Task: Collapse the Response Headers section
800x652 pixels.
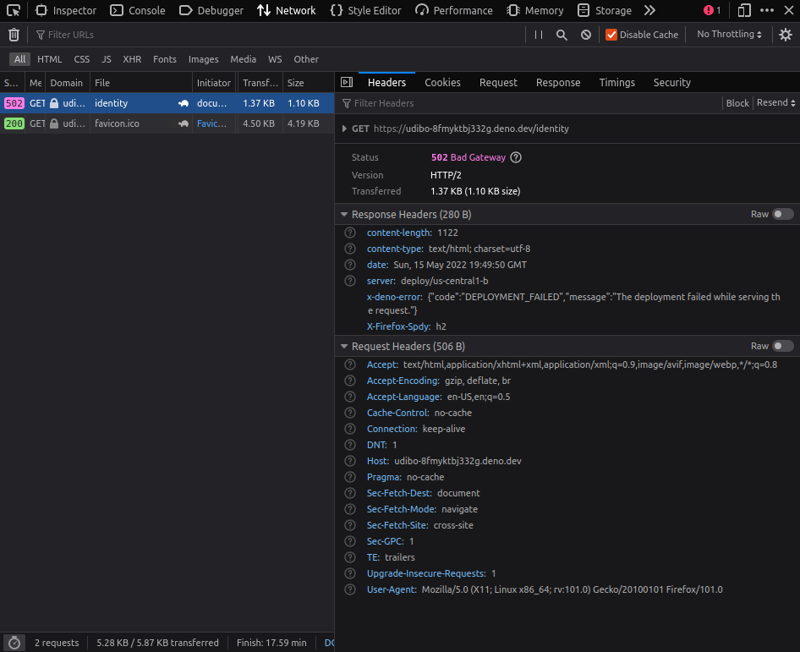Action: pos(343,214)
